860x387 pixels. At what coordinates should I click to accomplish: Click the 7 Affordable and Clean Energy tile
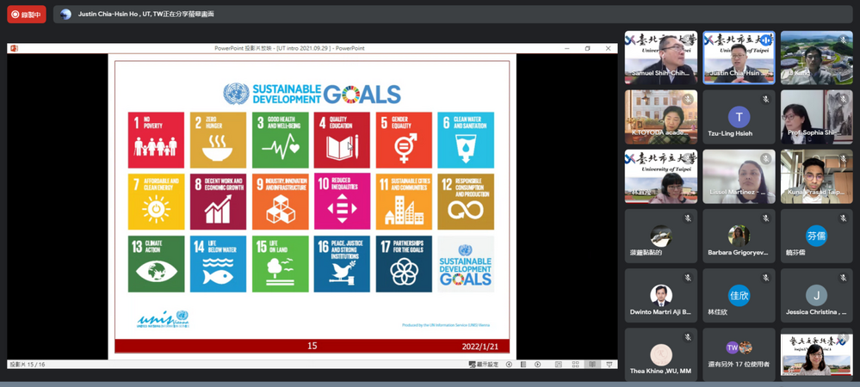157,202
